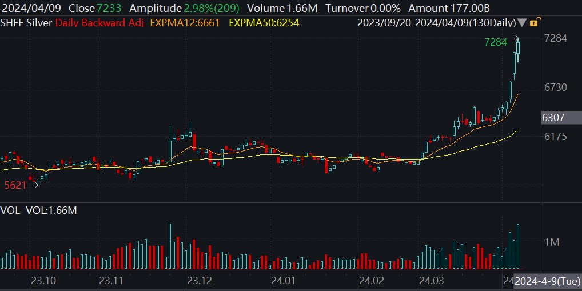
Task: Select the 24.03 timeline label
Action: [x=431, y=281]
